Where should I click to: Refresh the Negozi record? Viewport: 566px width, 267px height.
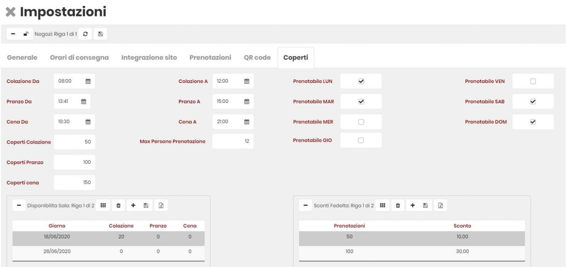85,34
